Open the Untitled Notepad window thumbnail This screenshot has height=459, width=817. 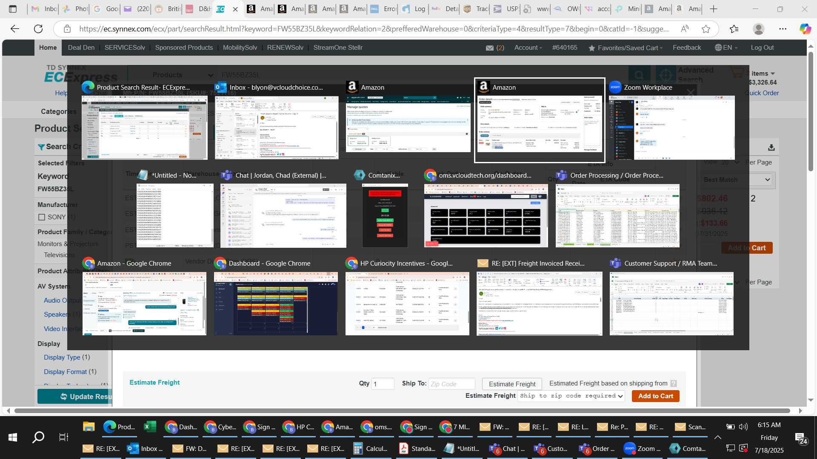[x=175, y=215]
